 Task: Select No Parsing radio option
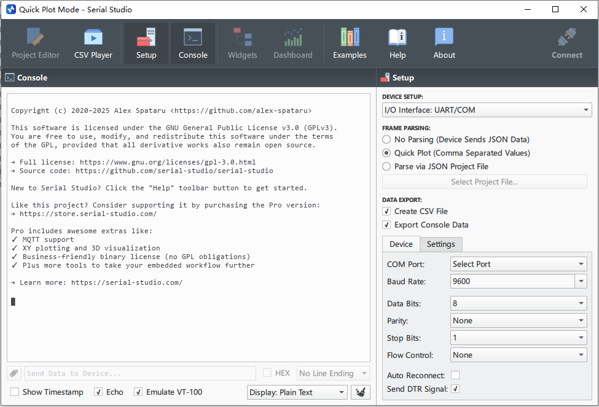coord(386,139)
